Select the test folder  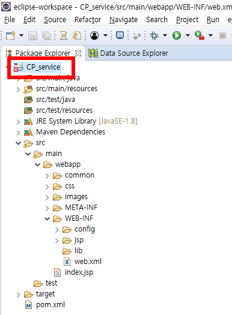click(x=51, y=283)
